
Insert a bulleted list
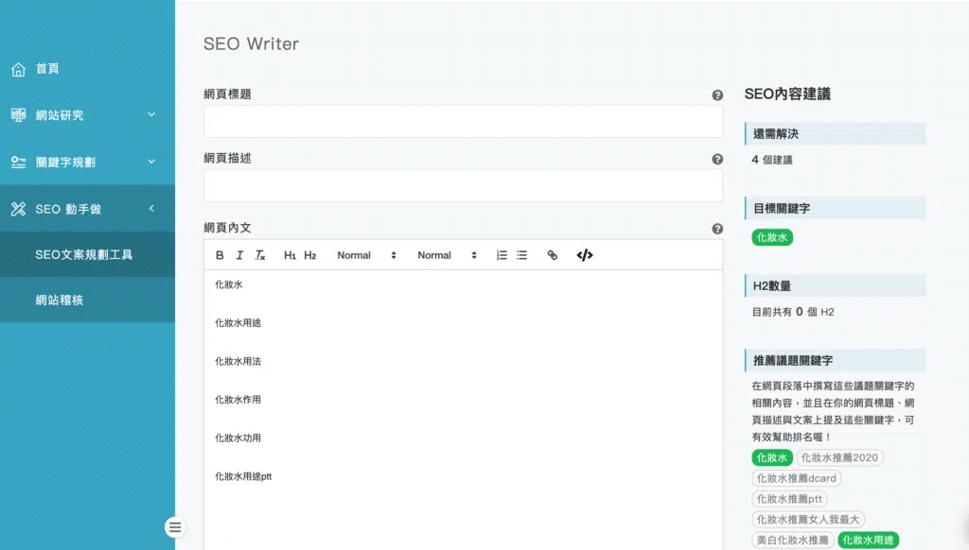[521, 255]
